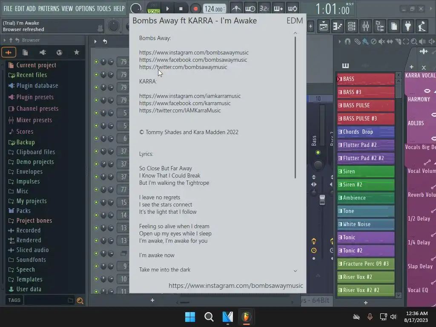Click the tempo field showing 124.000

214,9
